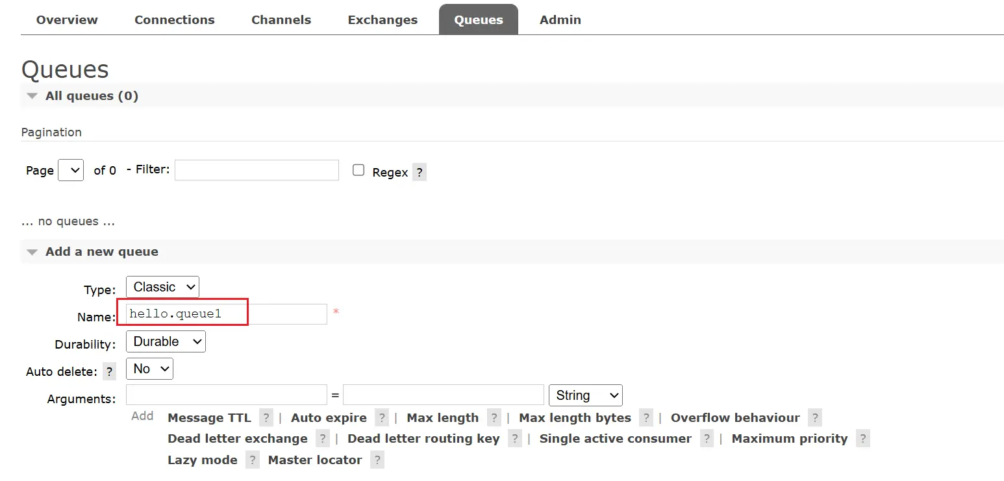Image resolution: width=1004 pixels, height=481 pixels.
Task: Enable the Regex filter checkbox
Action: pyautogui.click(x=358, y=170)
